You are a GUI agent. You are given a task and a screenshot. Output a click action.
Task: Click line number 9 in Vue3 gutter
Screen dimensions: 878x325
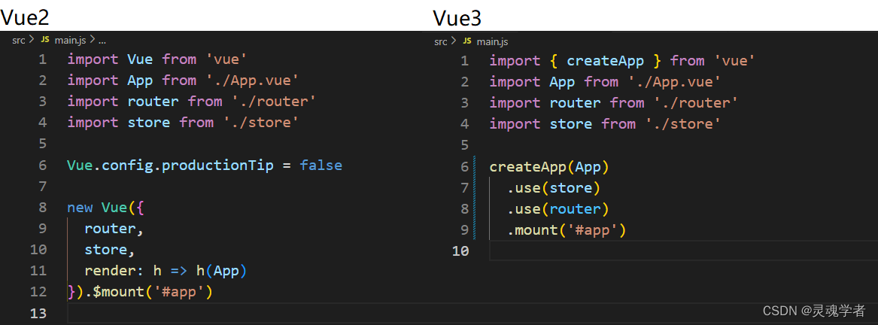coord(465,230)
